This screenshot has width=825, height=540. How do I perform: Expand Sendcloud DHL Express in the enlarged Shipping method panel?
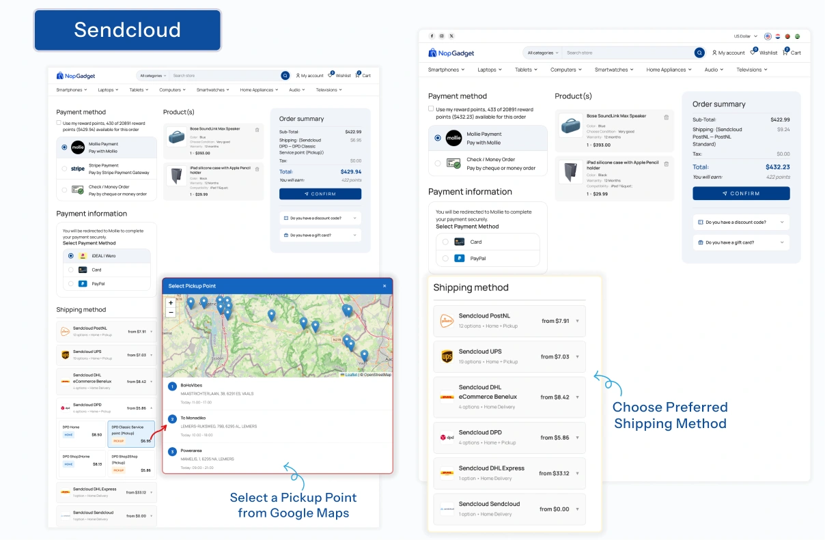[x=509, y=472]
